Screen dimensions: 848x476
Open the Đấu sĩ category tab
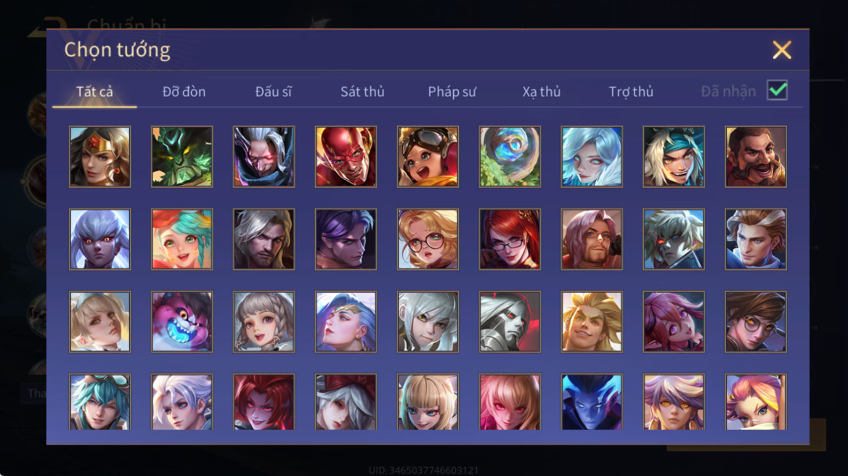(273, 92)
